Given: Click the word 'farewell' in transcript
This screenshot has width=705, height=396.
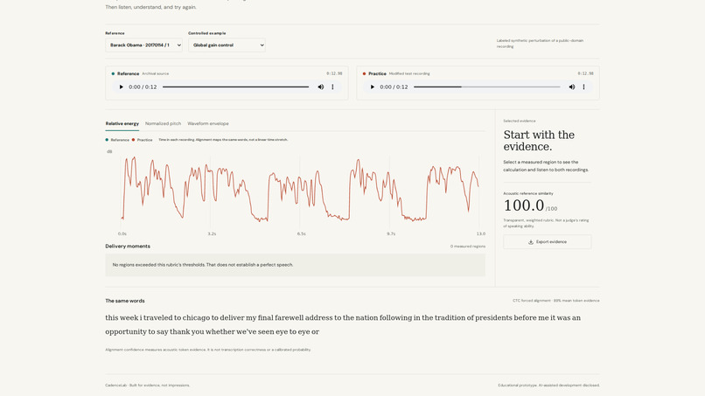Looking at the screenshot, I should 290,318.
